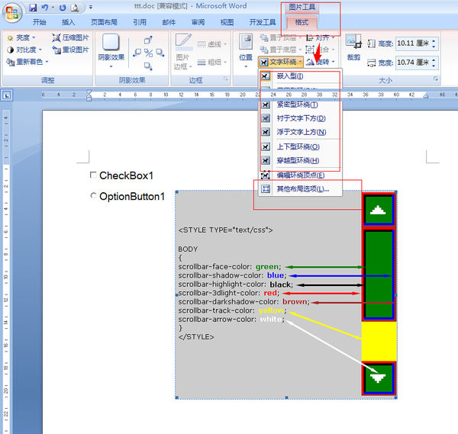
Task: Open the 视图 tab
Action: 227,22
